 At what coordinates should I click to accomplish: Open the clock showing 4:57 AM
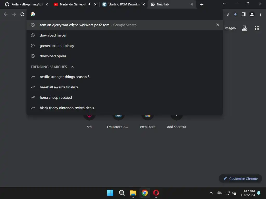(248, 193)
